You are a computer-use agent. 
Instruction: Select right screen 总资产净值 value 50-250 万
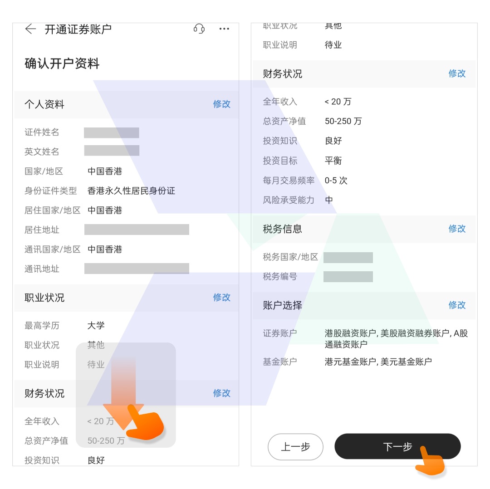[x=343, y=121]
